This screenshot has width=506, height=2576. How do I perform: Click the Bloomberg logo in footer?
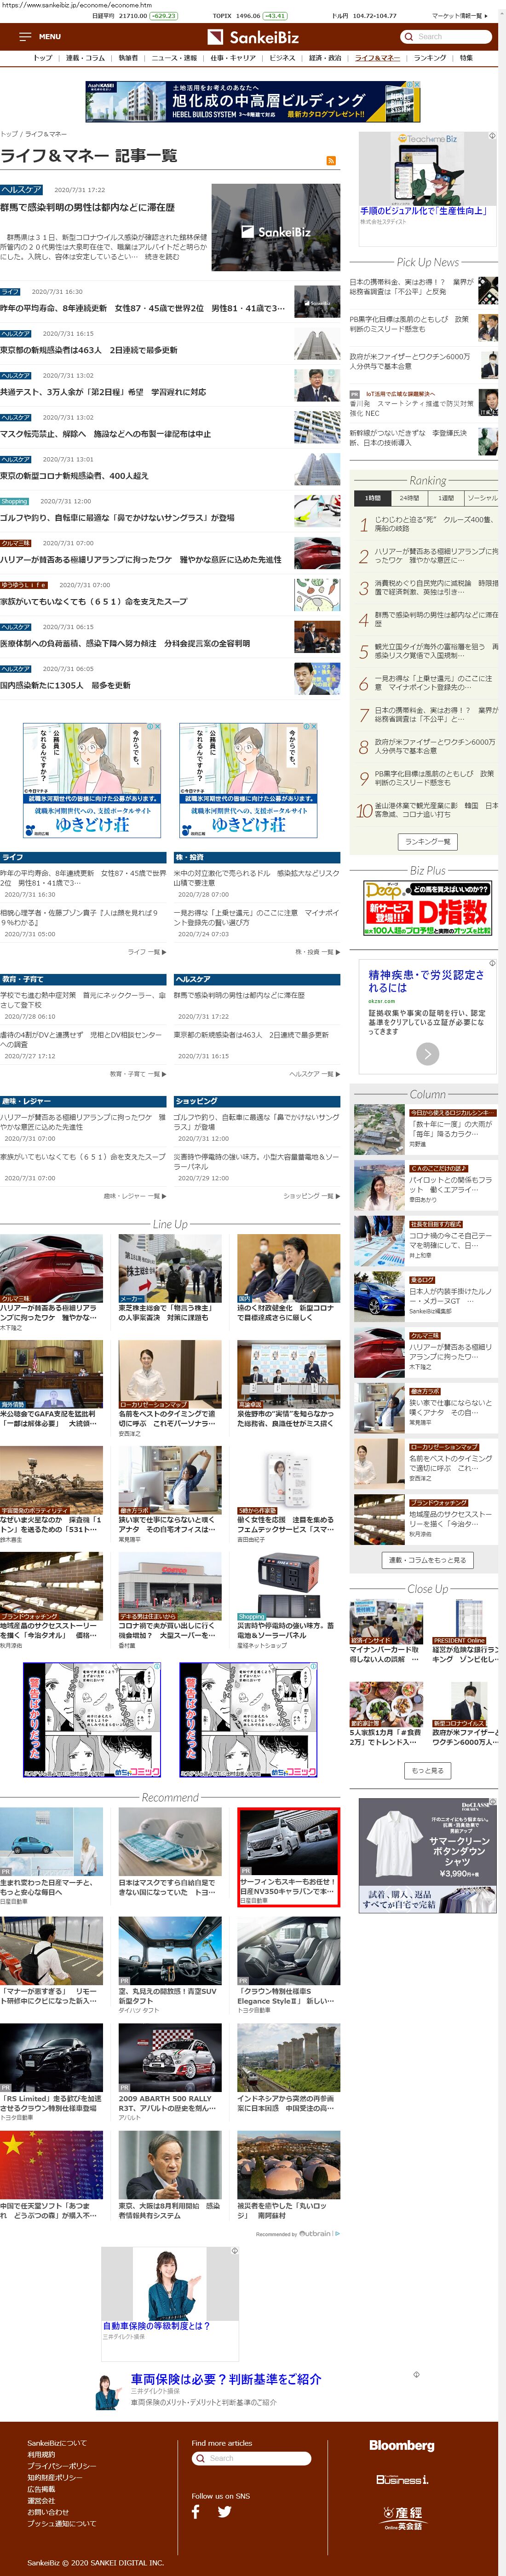point(401,2445)
